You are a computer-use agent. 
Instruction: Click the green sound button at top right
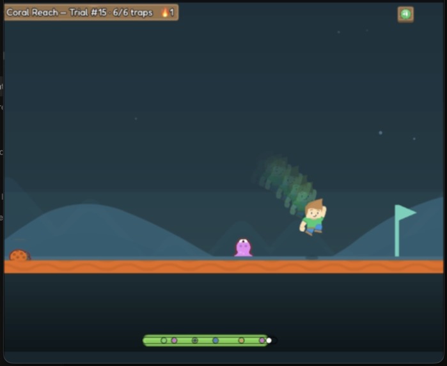click(405, 14)
